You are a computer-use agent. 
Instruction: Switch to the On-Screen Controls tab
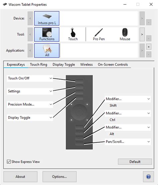tap(113, 65)
